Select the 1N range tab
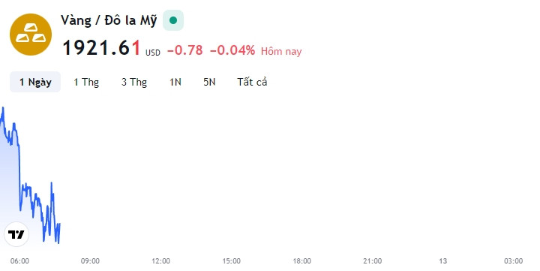The height and width of the screenshot is (271, 540). click(175, 82)
